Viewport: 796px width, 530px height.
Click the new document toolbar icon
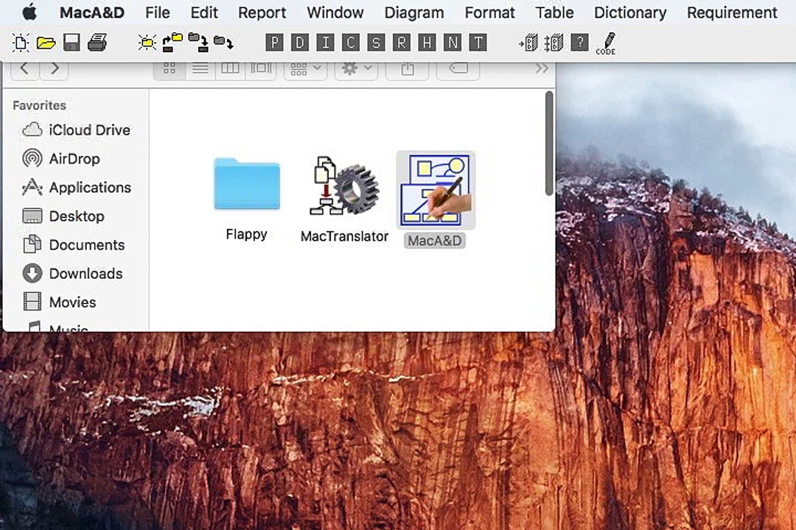coord(21,43)
